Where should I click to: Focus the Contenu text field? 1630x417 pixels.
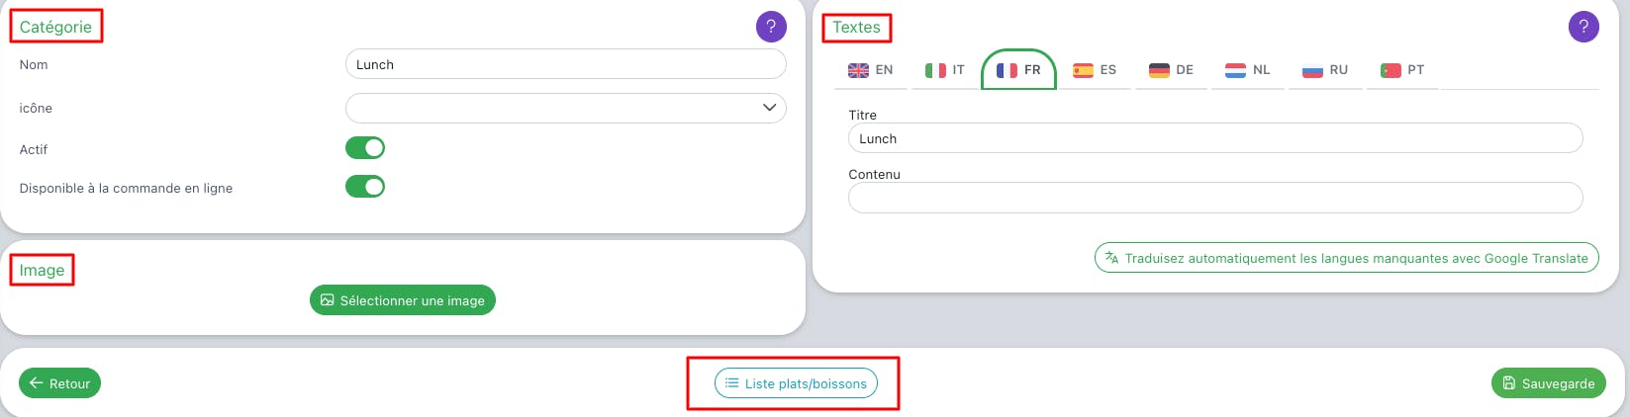1215,198
